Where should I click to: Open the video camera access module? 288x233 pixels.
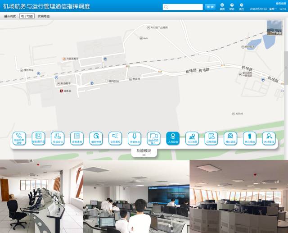coord(153,137)
